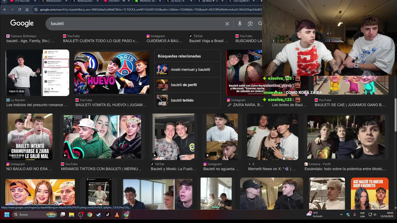Click the page vertical scrollbar

click(395, 115)
